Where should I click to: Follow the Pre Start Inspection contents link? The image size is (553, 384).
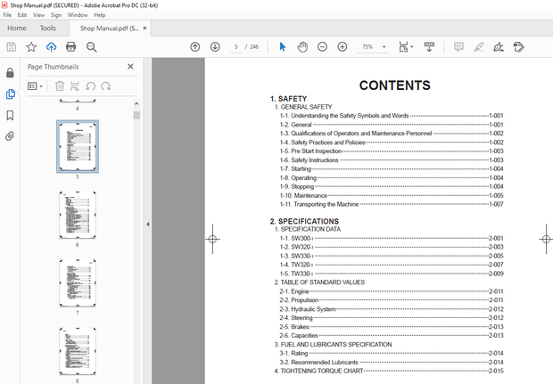(316, 151)
